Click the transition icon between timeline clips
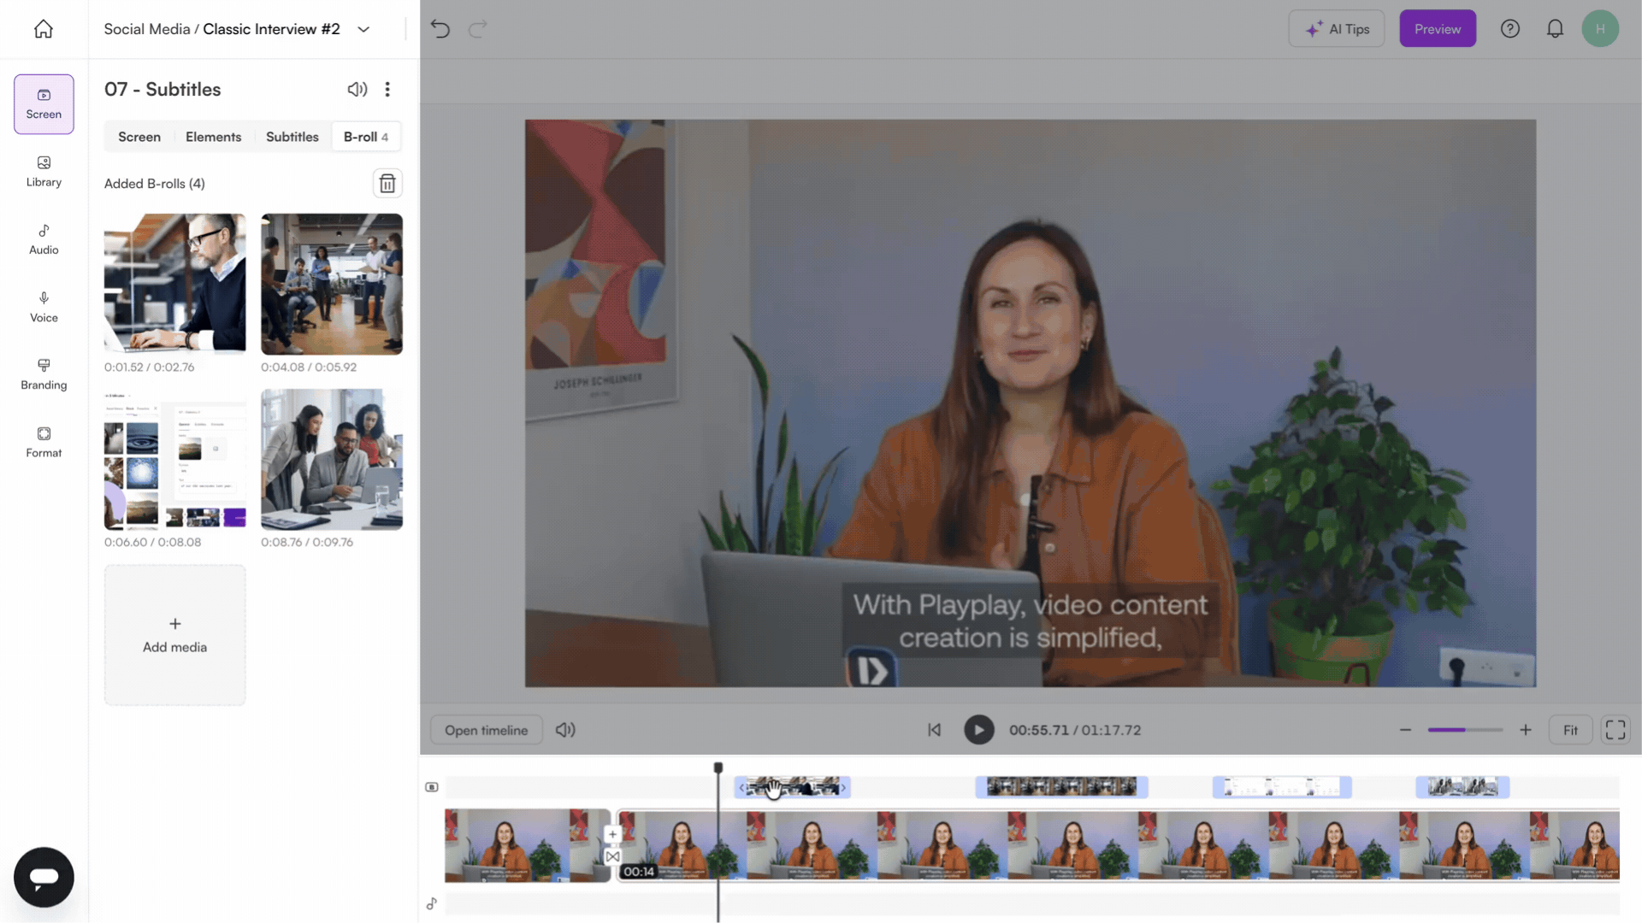This screenshot has width=1642, height=923. [x=612, y=856]
